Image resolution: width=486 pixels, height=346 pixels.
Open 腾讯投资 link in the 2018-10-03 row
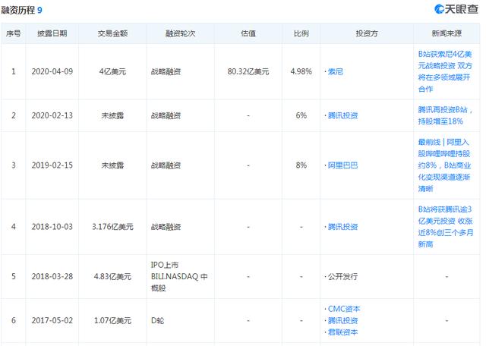(342, 227)
